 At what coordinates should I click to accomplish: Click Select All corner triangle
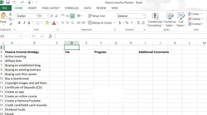[x=2, y=43]
